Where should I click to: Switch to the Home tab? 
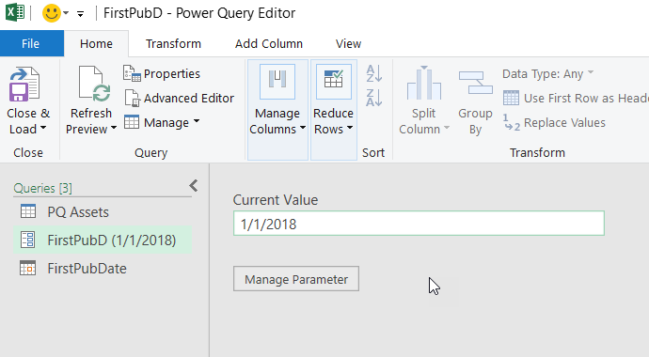[96, 43]
